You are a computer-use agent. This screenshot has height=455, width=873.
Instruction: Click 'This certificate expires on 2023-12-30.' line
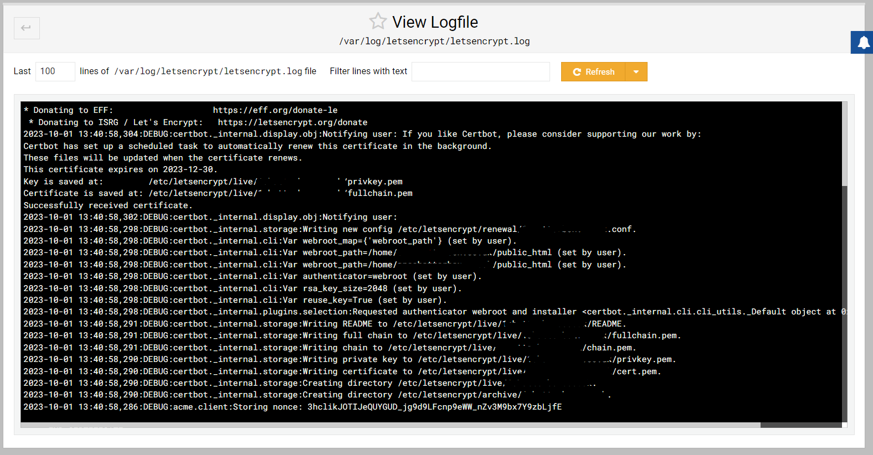tap(120, 169)
